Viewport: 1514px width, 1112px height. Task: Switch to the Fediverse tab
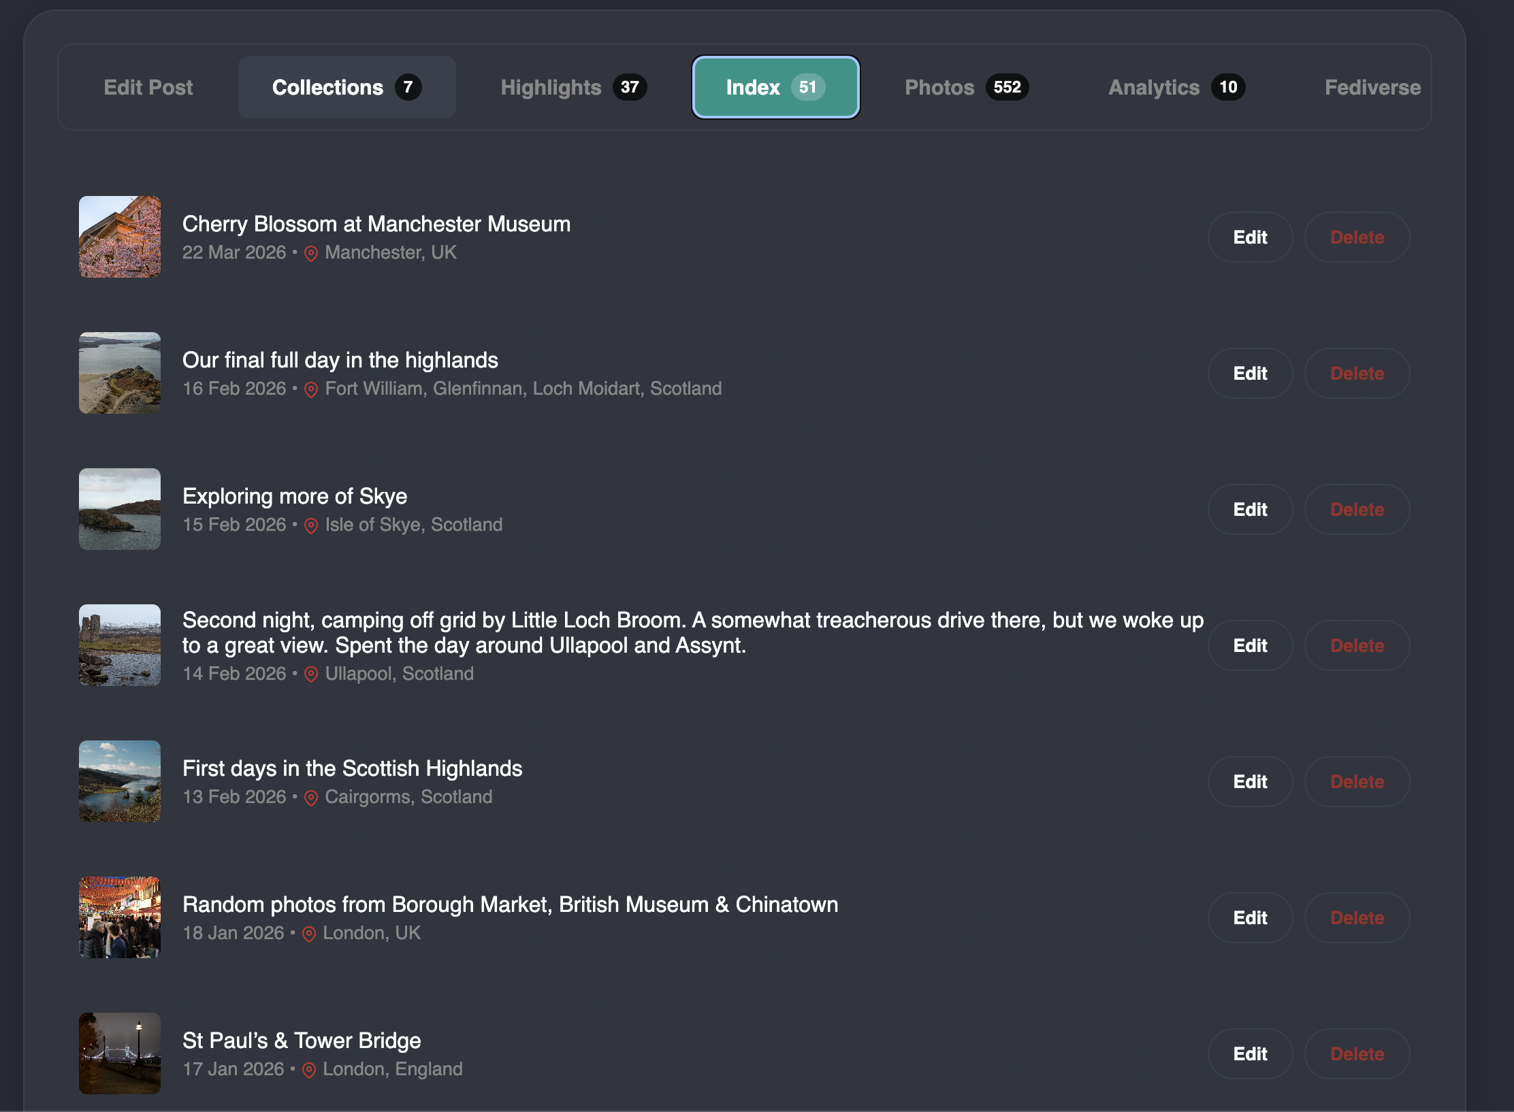[x=1372, y=87]
